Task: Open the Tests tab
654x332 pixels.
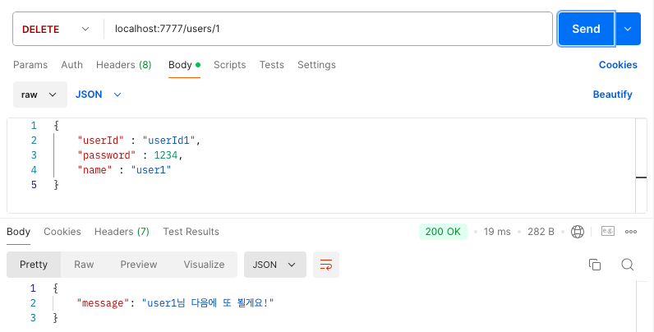Action: (271, 65)
